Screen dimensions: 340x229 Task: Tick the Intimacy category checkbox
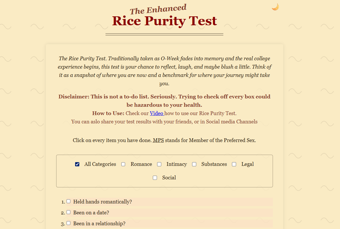[x=159, y=164]
